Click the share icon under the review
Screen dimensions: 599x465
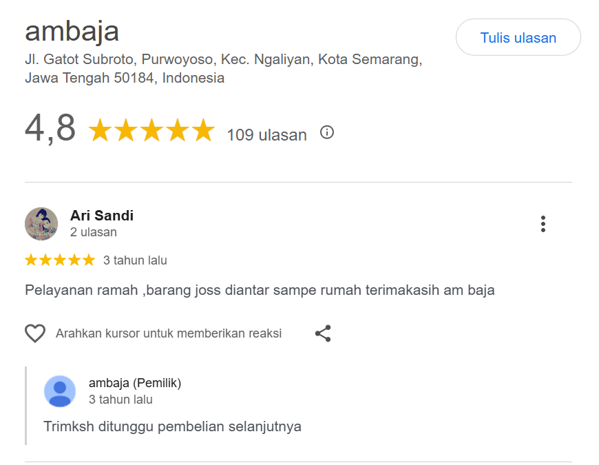(323, 333)
